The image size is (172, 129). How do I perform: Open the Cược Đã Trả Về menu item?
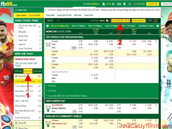pos(64,15)
